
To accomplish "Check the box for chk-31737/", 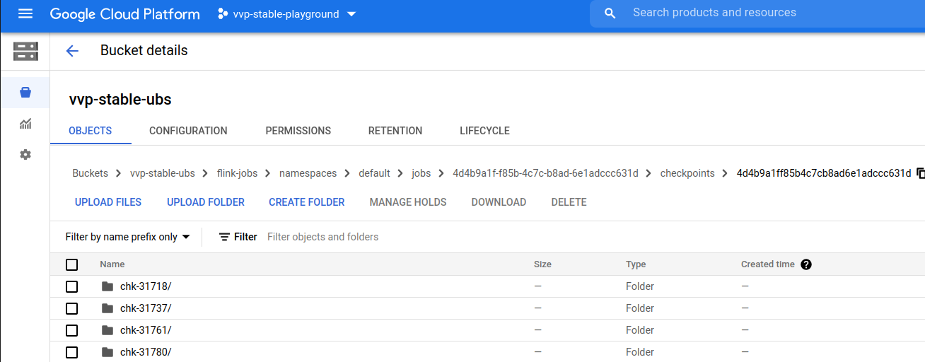I will click(x=71, y=308).
